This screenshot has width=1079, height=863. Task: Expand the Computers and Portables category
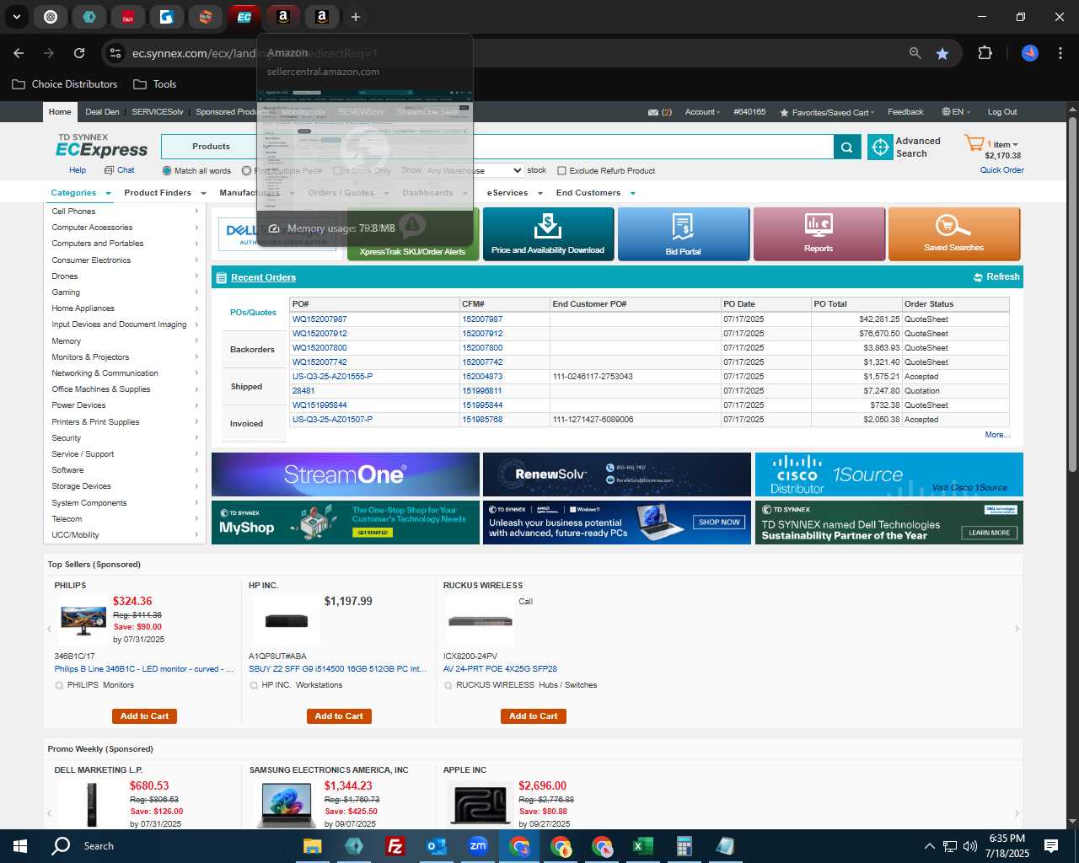[125, 244]
